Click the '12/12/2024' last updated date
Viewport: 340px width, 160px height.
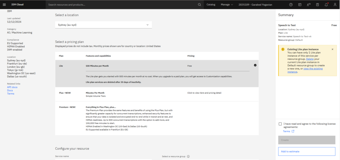(14, 22)
